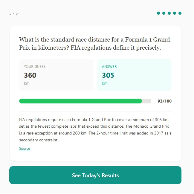Click the YOUR GUESS label
194x194 pixels.
coord(35,67)
